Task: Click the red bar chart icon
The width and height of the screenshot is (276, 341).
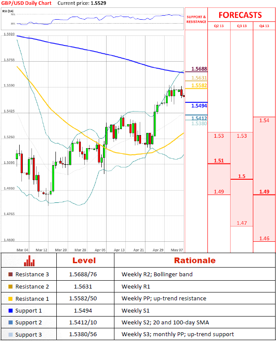Action: (x=29, y=261)
